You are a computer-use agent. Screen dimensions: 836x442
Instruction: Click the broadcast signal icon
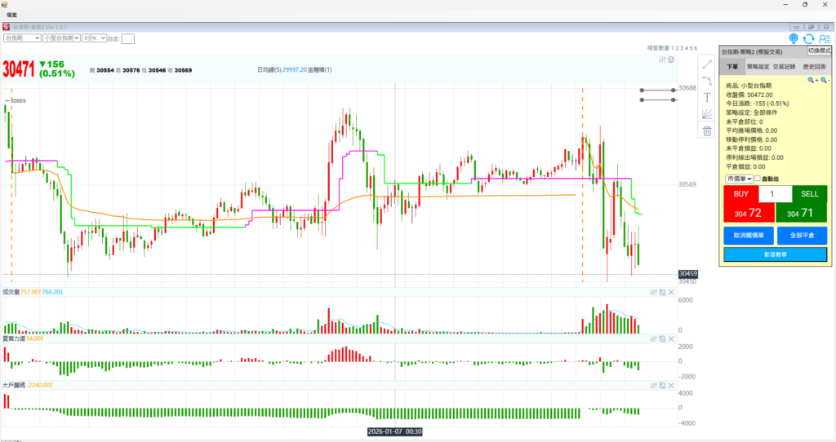coord(794,38)
